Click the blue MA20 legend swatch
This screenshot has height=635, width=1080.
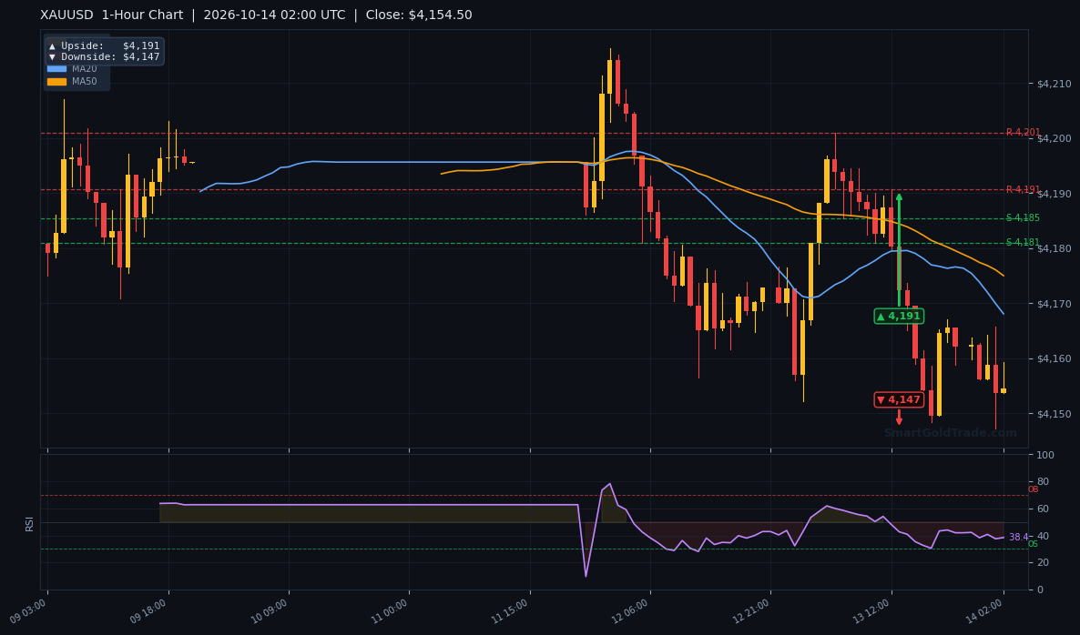click(56, 69)
